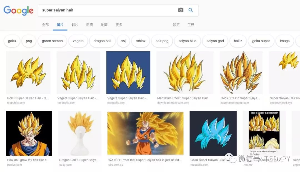The image size is (300, 172).
Task: Open Vegeta hair image on white background
Action: click(x=78, y=72)
